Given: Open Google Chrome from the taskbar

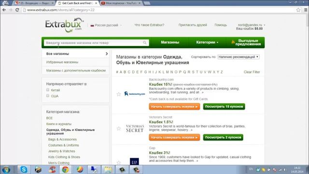Looking at the screenshot, I should tap(66, 170).
